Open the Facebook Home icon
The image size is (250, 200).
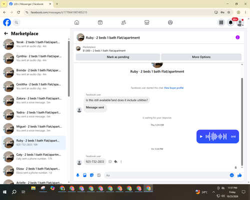pos(76,22)
